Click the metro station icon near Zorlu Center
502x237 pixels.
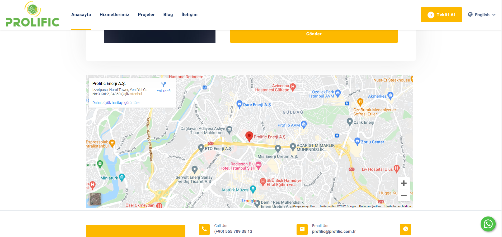click(337, 135)
